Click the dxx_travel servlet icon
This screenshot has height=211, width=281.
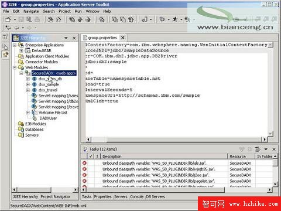click(35, 90)
